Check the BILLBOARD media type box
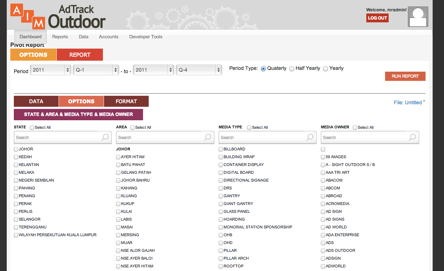Screen dimensions: 444x271 (221, 149)
